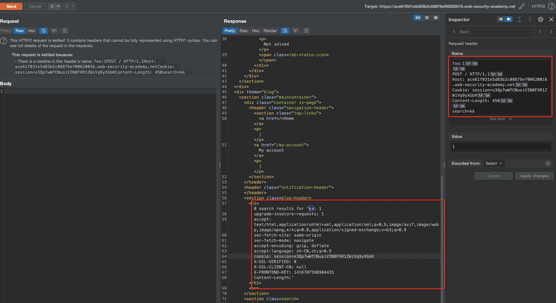Viewport: 556px width, 303px height.
Task: Click the "Request header" label in Inspector
Action: click(463, 44)
